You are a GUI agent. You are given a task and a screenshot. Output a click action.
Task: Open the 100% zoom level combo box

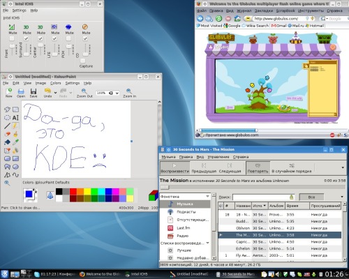point(107,93)
